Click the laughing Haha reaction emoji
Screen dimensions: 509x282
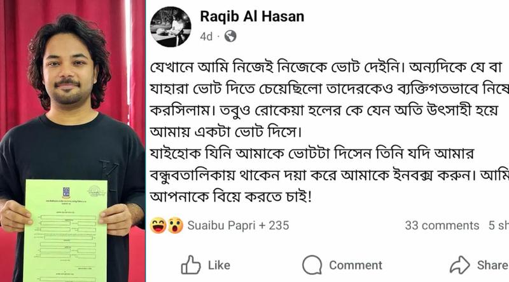tap(158, 225)
